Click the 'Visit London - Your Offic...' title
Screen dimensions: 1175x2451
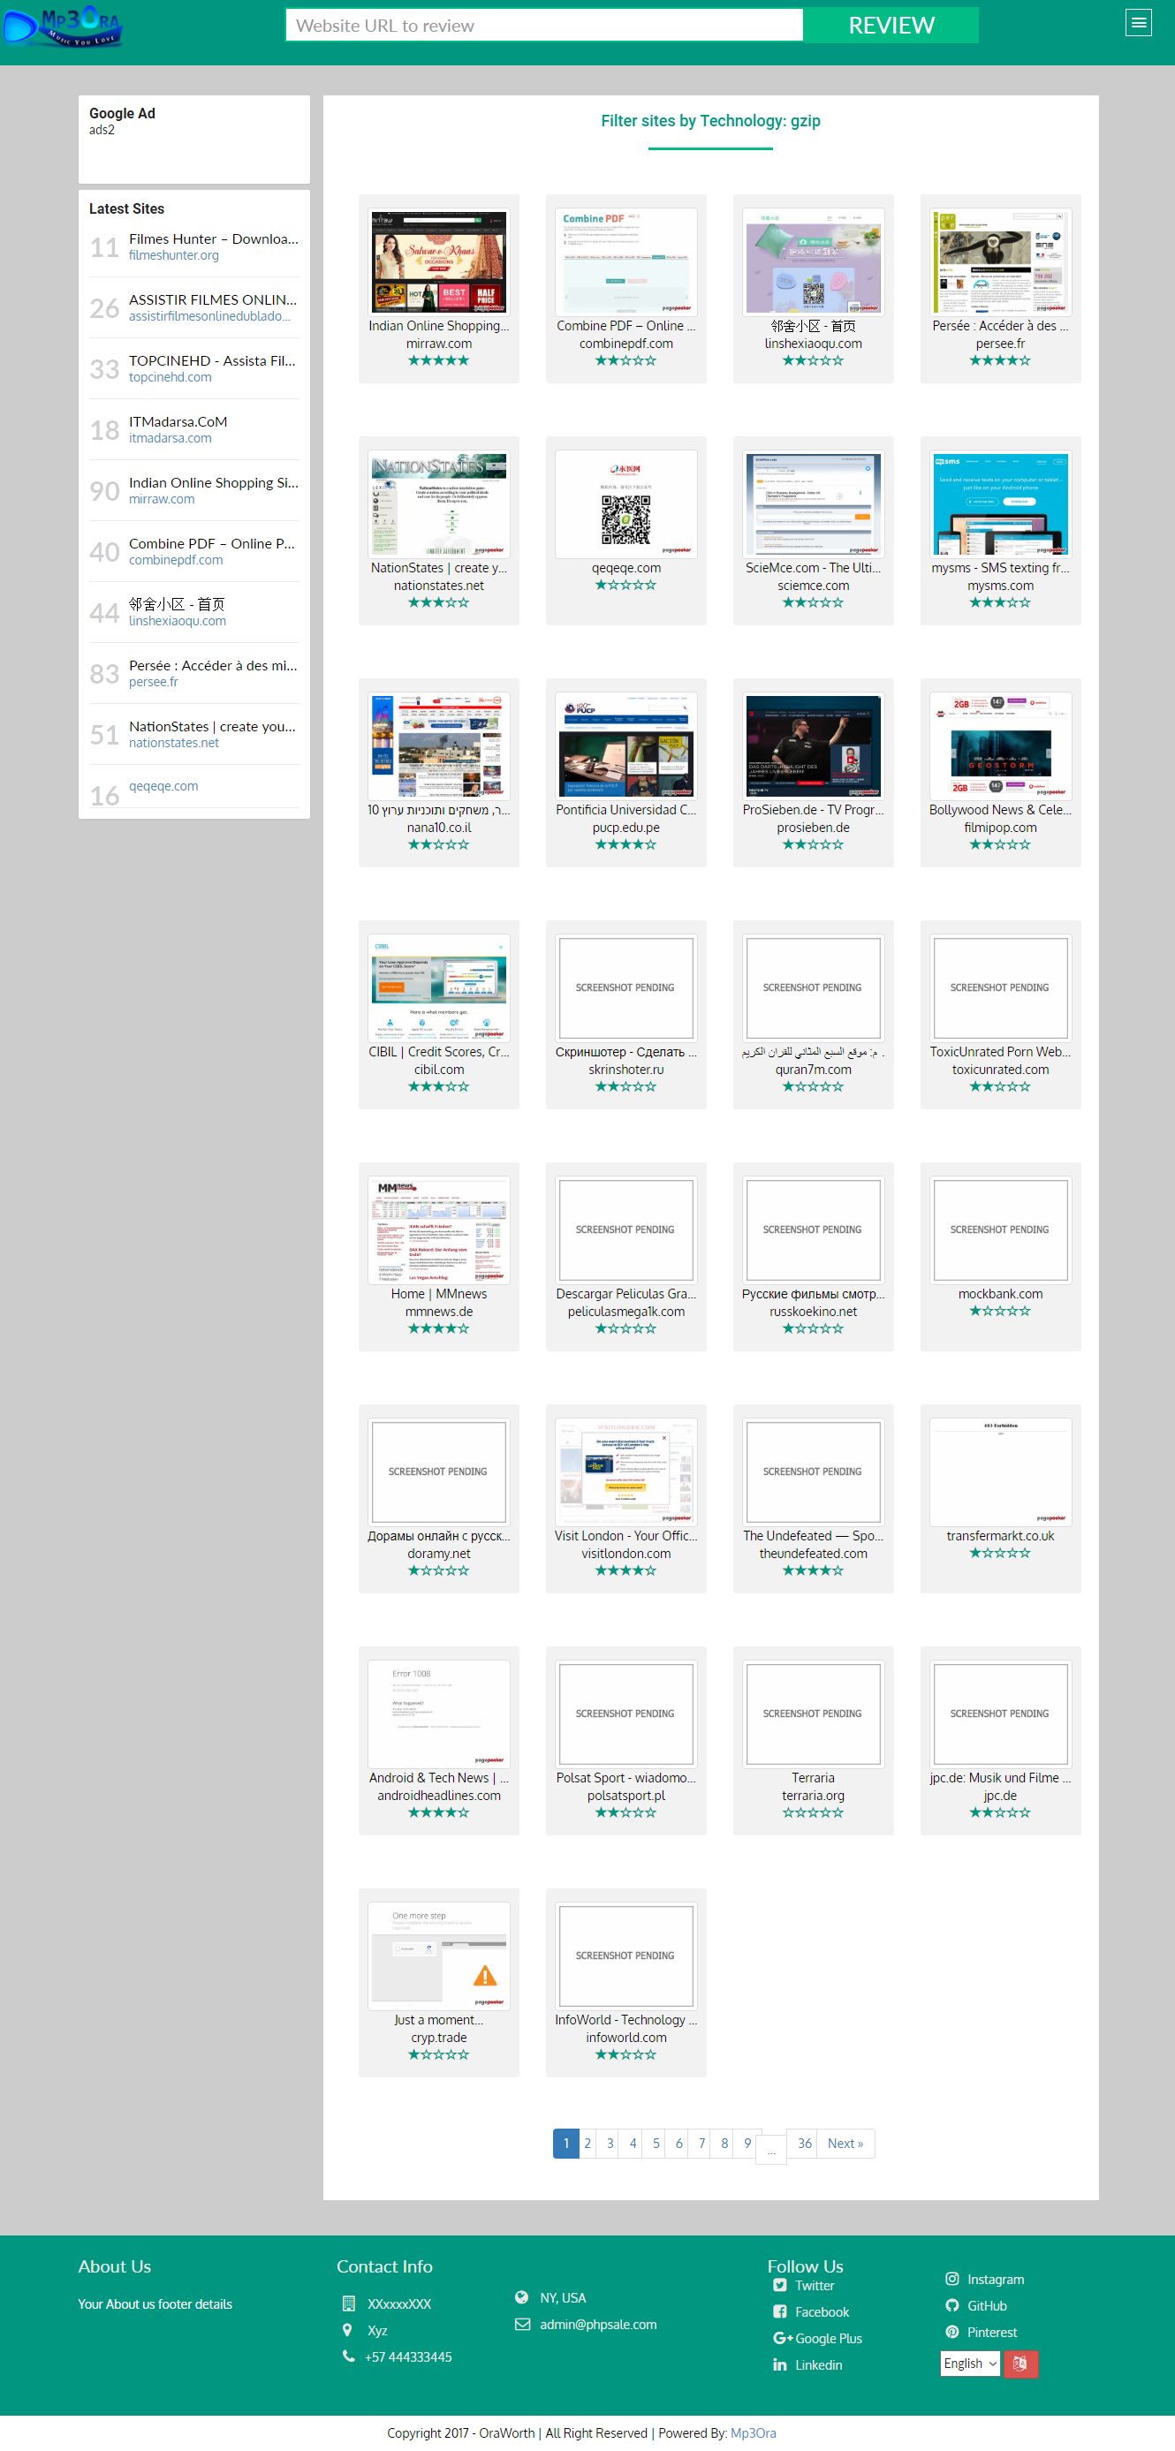tap(626, 1536)
